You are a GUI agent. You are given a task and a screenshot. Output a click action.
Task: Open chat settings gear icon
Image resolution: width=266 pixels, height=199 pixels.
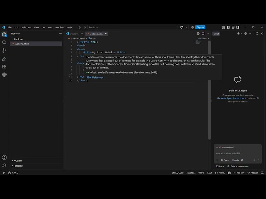point(246,34)
